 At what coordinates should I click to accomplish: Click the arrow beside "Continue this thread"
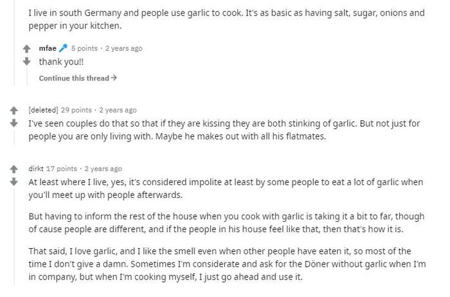tap(114, 78)
